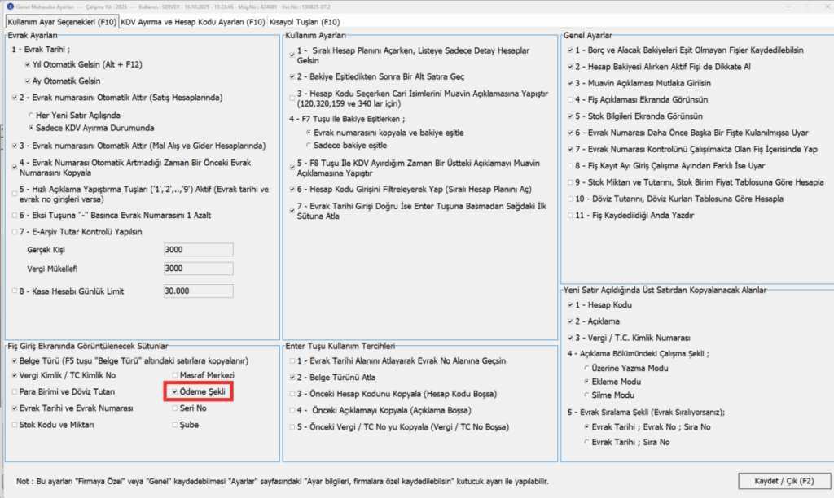Toggle Borç ve Alacak Bakiyeleri Eşit Olmayan Fişler

[570, 50]
